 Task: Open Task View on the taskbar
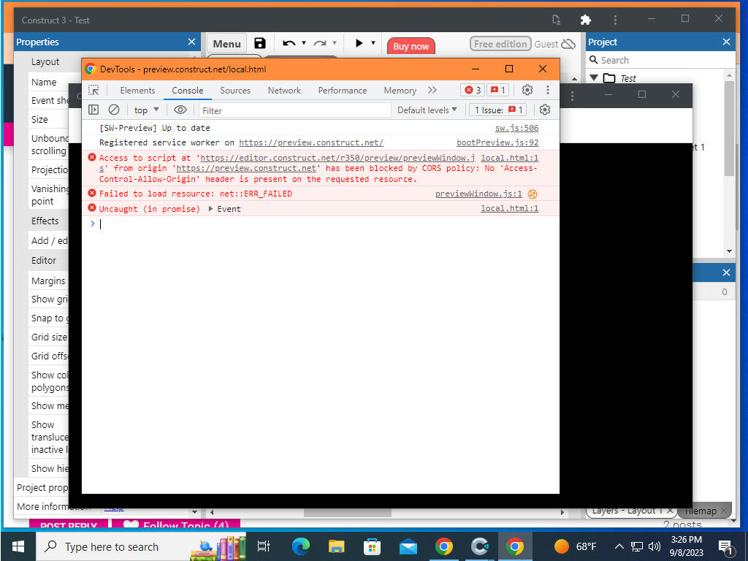(263, 546)
